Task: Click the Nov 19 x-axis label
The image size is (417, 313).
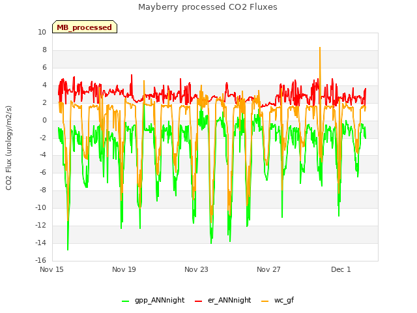Action: coord(124,269)
